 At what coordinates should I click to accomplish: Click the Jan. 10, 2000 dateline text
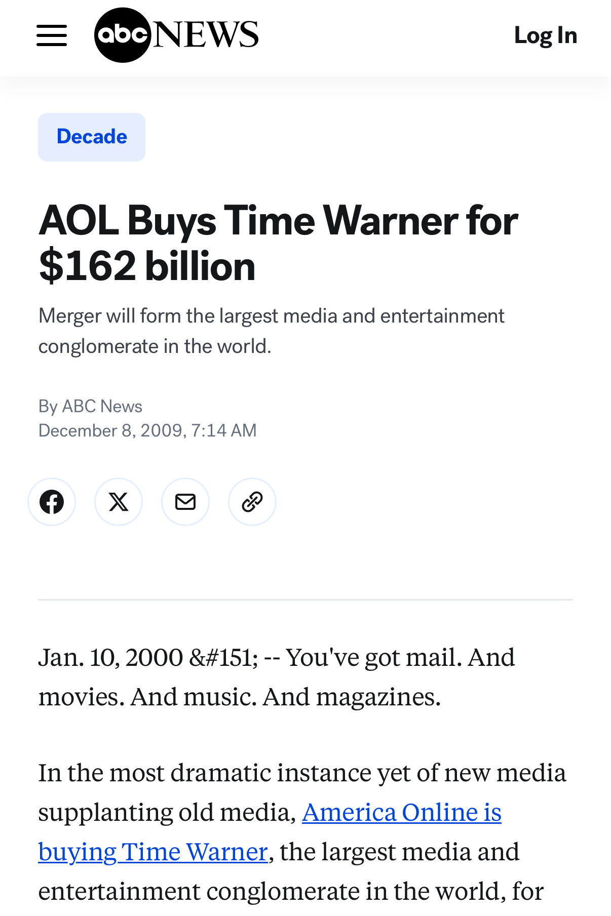point(110,657)
